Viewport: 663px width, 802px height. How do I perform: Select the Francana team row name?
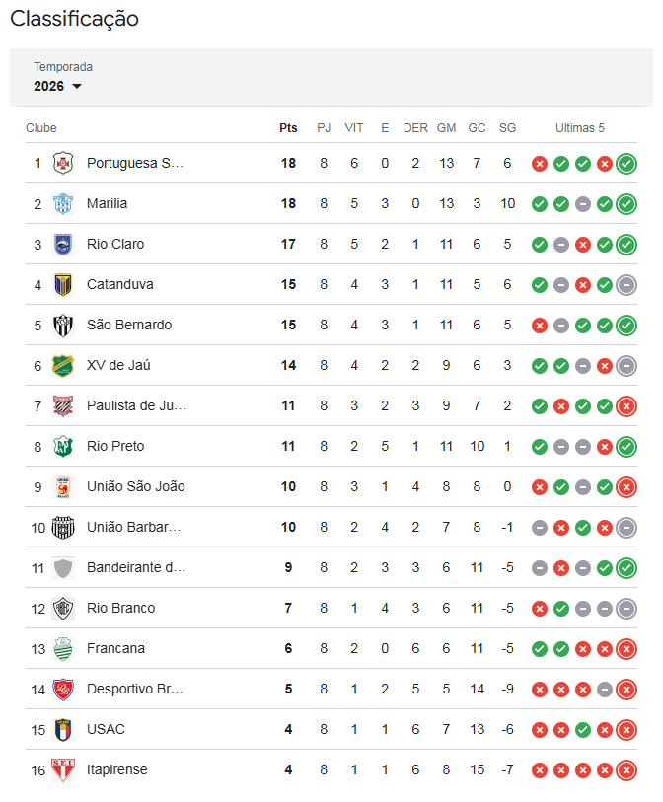pos(115,648)
